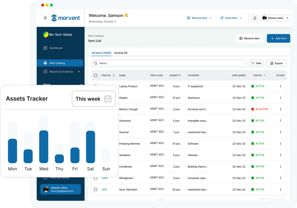297x208 pixels.
Task: Click into the Search input field
Action: (x=171, y=63)
